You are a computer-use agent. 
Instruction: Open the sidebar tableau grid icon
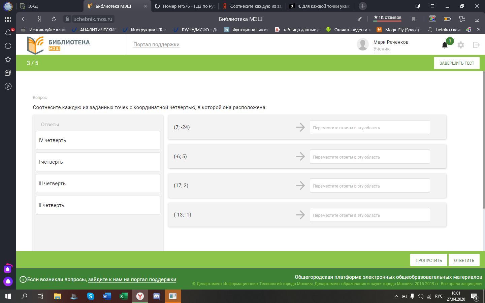pos(8,20)
